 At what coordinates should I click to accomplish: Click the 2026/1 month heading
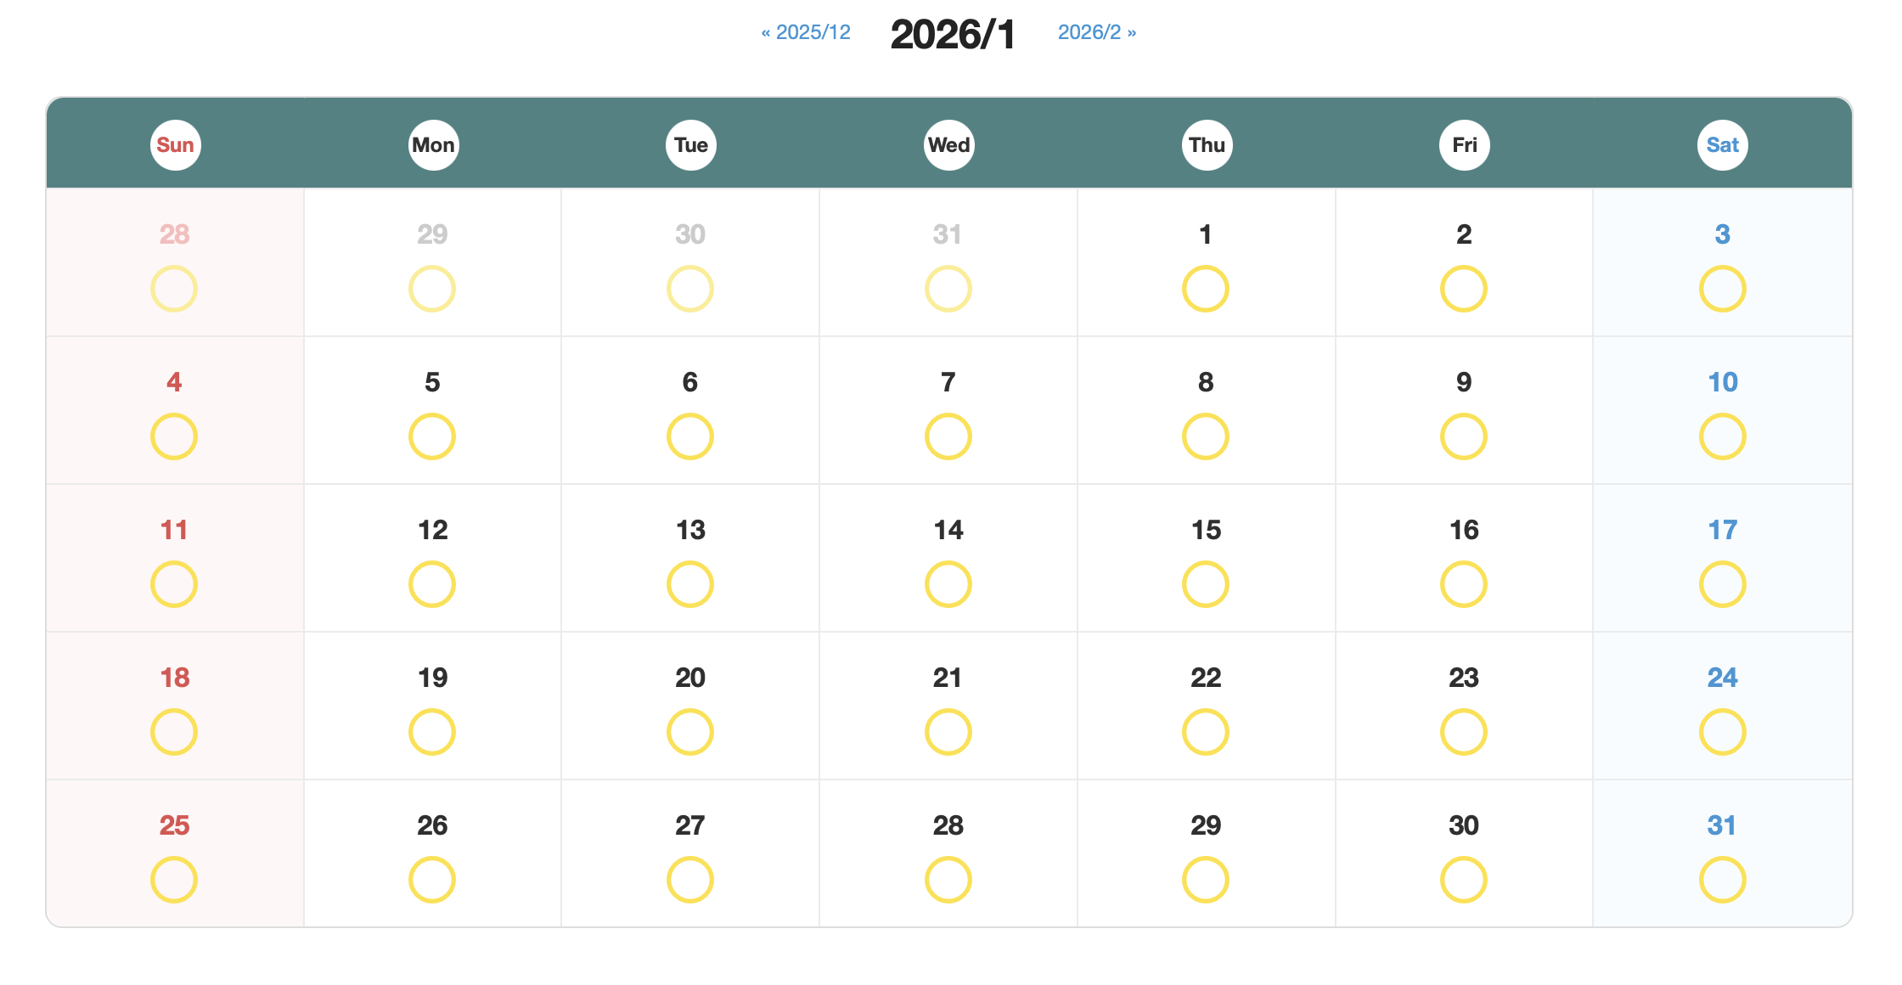(x=952, y=35)
